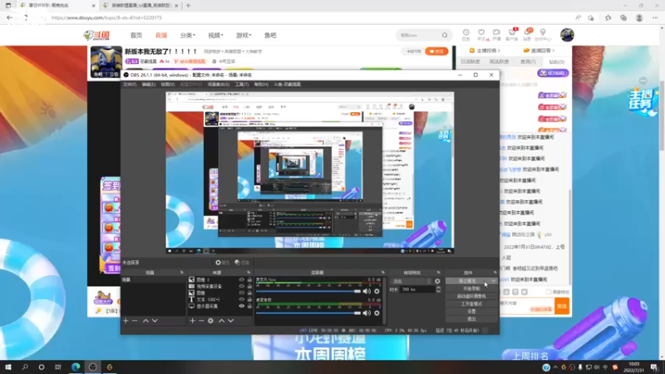Undock Scenes panel via header icon
665x374 pixels.
[x=182, y=273]
